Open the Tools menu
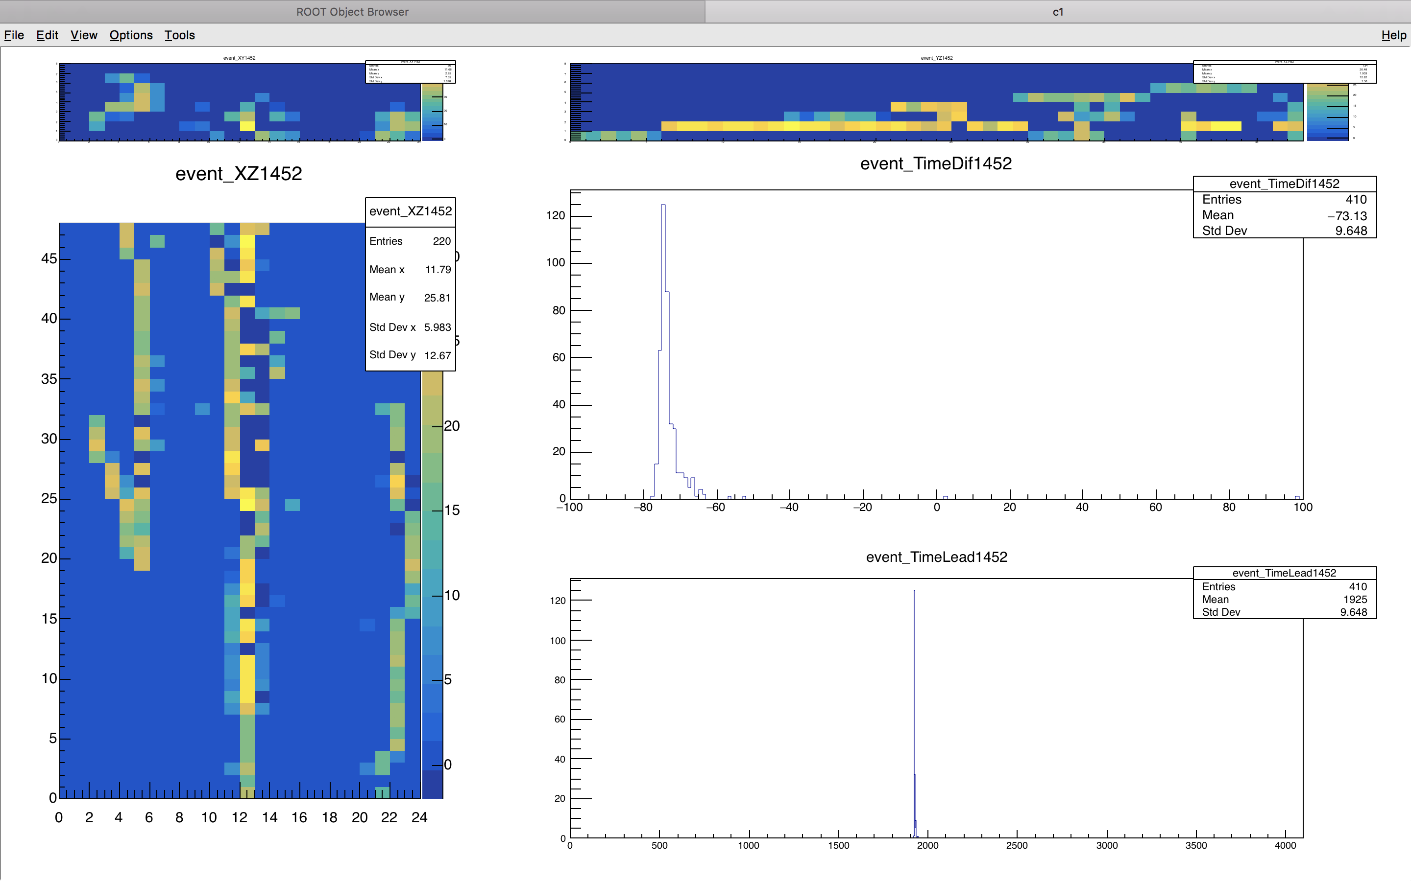This screenshot has height=881, width=1411. tap(180, 35)
